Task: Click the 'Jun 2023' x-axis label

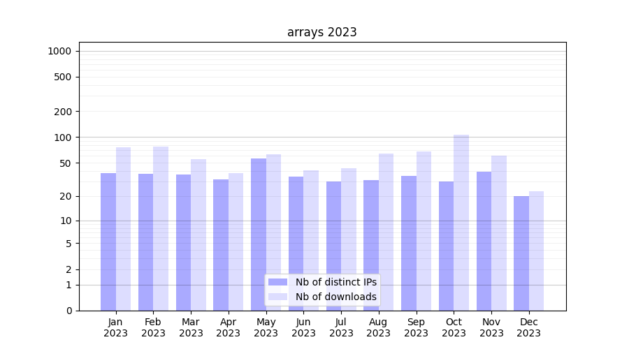Action: [x=303, y=327]
